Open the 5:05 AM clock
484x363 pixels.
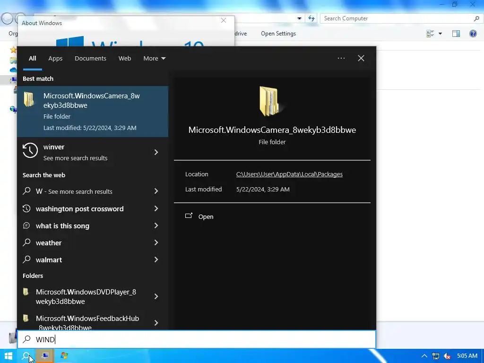pyautogui.click(x=467, y=356)
